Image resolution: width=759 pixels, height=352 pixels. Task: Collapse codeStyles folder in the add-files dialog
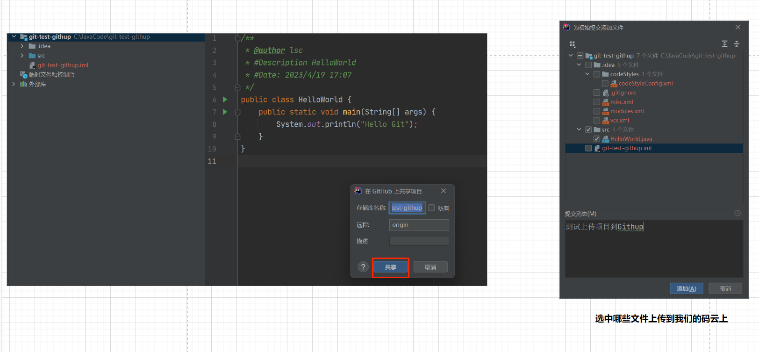click(x=587, y=74)
